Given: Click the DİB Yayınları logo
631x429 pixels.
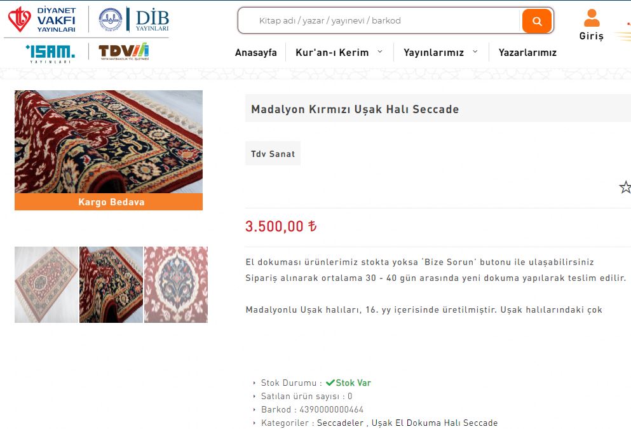Looking at the screenshot, I should (x=133, y=19).
